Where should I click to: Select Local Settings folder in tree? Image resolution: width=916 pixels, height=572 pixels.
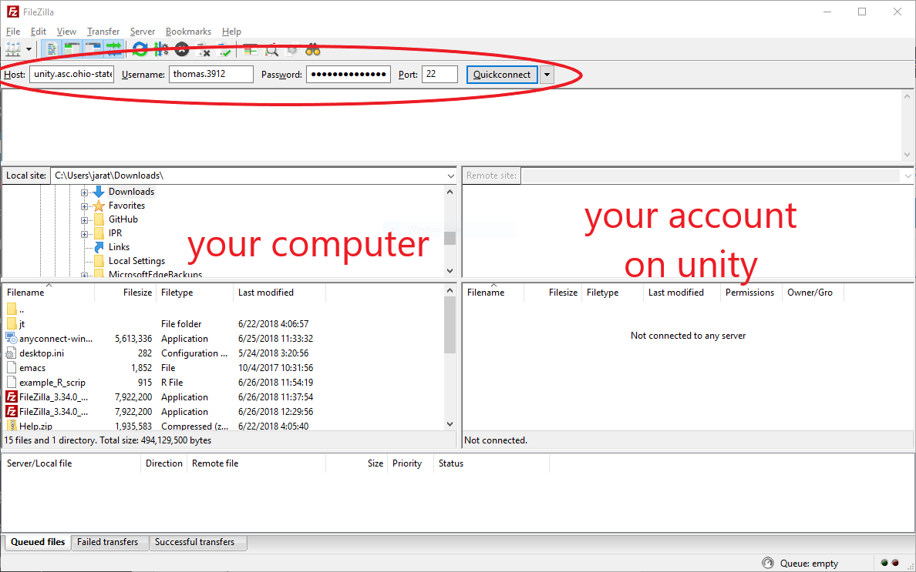pyautogui.click(x=136, y=261)
